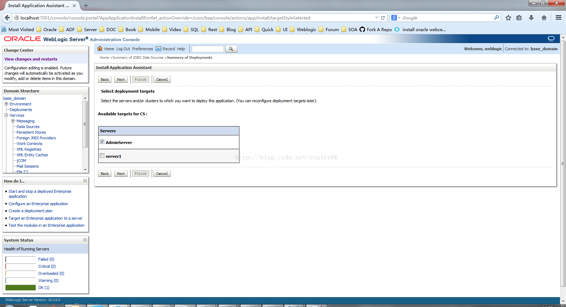Open the Weblogic bookmark folder
The height and width of the screenshot is (307, 566).
[303, 29]
